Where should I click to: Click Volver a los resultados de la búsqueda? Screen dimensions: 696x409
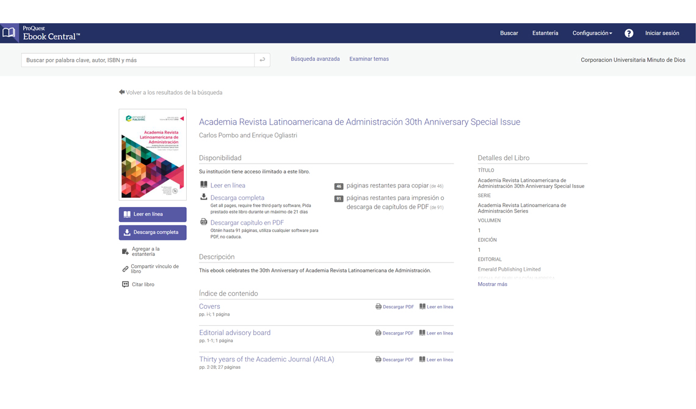[174, 93]
